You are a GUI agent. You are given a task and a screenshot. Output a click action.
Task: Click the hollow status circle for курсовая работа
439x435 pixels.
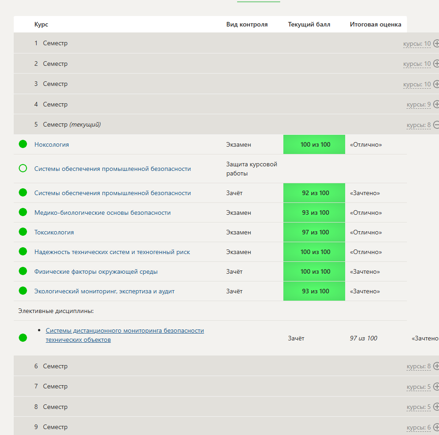coord(23,169)
